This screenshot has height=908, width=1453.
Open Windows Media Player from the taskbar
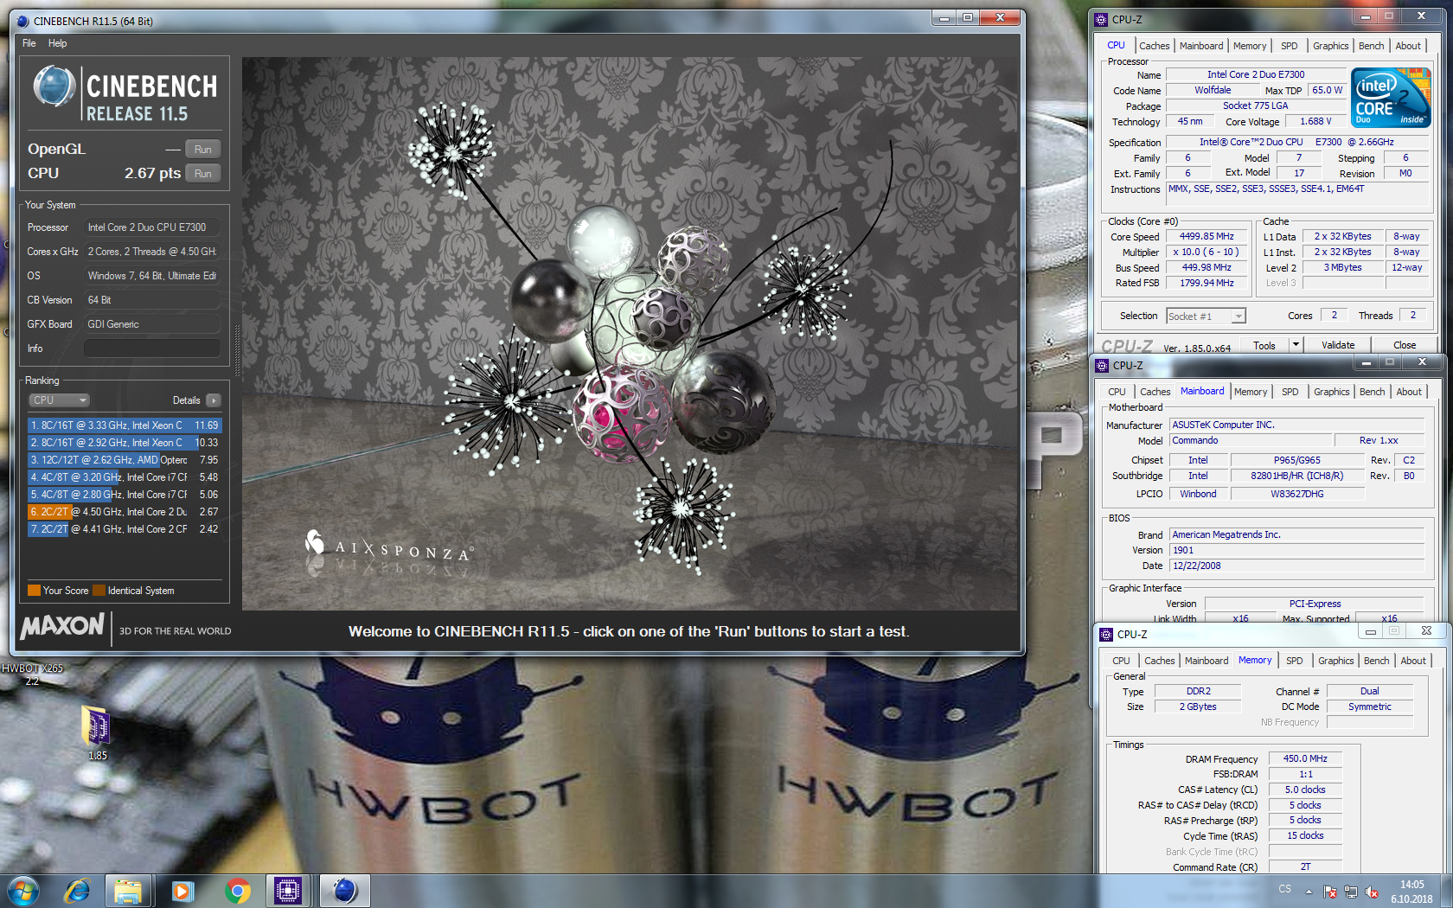click(x=182, y=891)
